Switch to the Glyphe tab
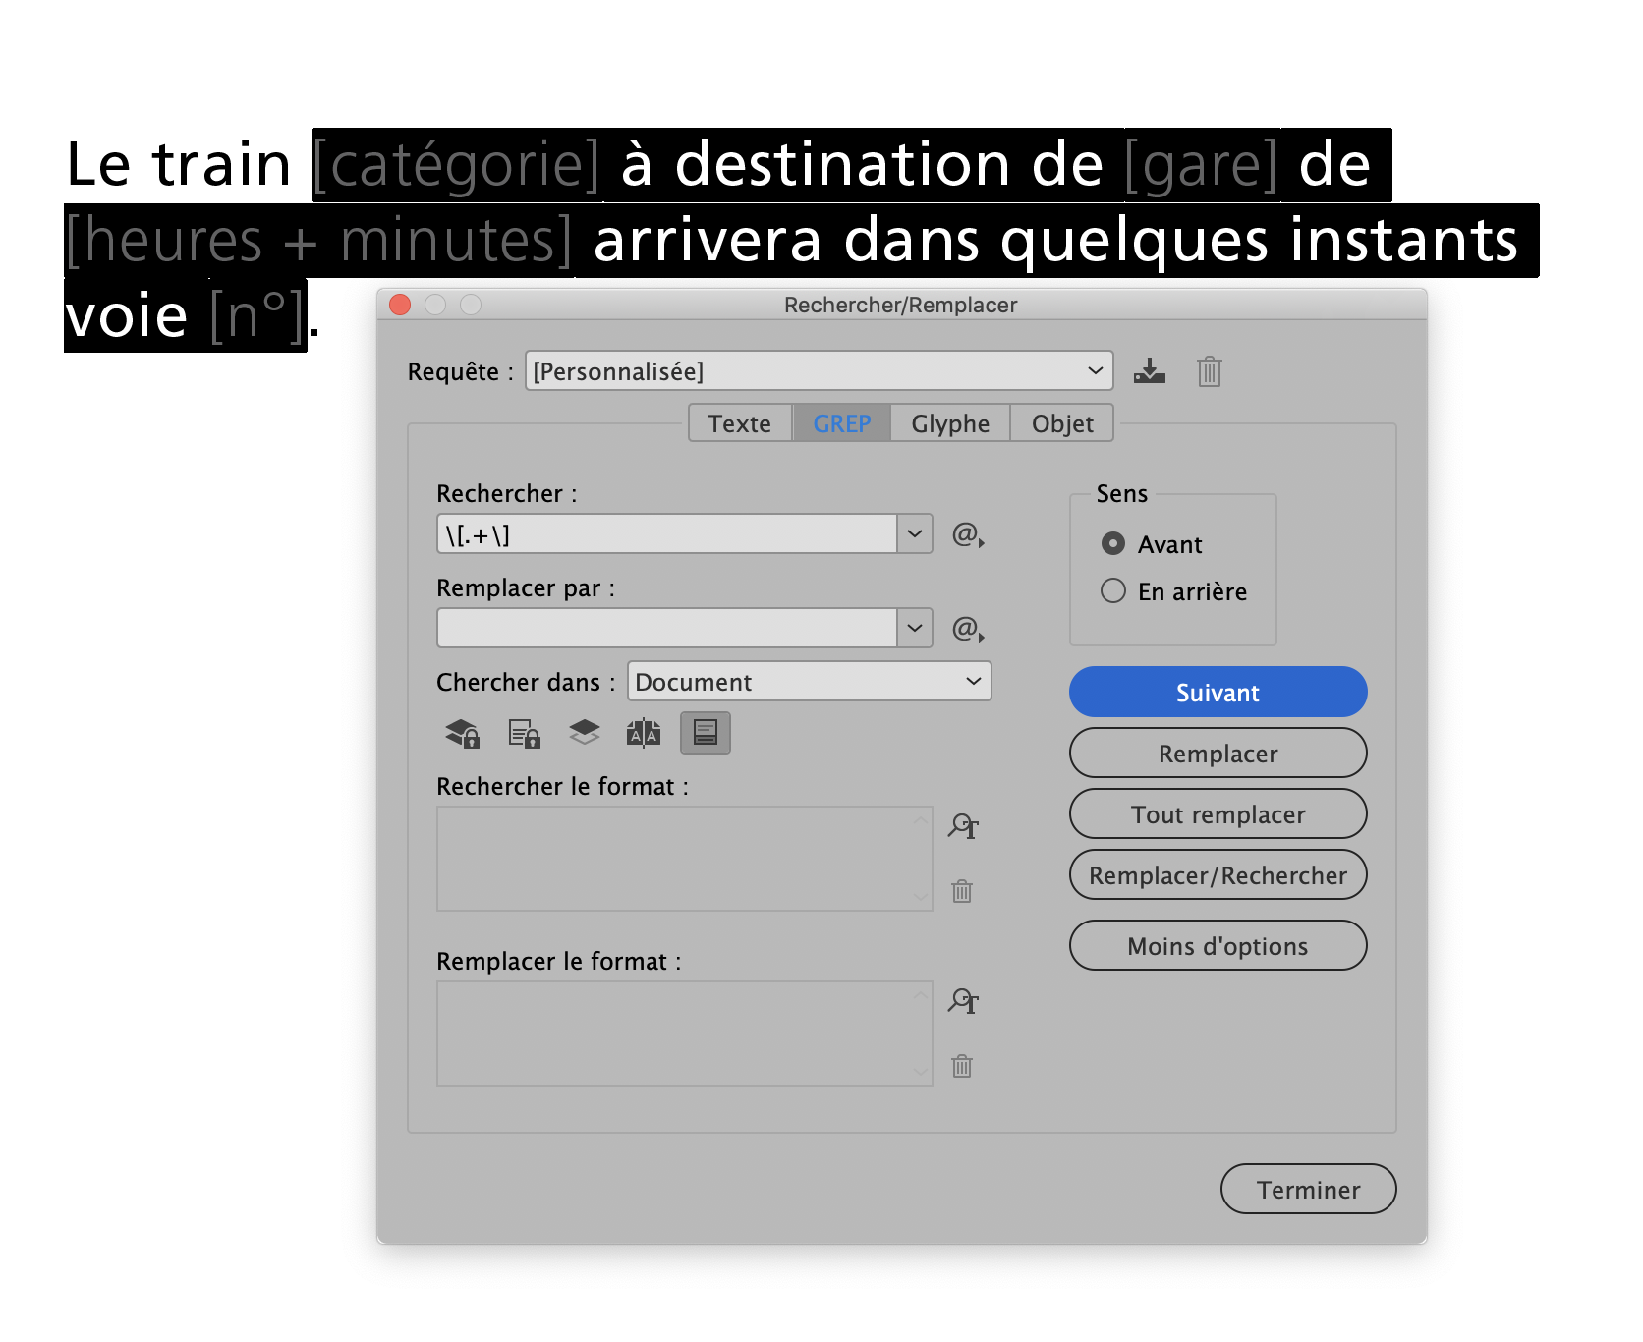Image resolution: width=1643 pixels, height=1342 pixels. coord(950,423)
